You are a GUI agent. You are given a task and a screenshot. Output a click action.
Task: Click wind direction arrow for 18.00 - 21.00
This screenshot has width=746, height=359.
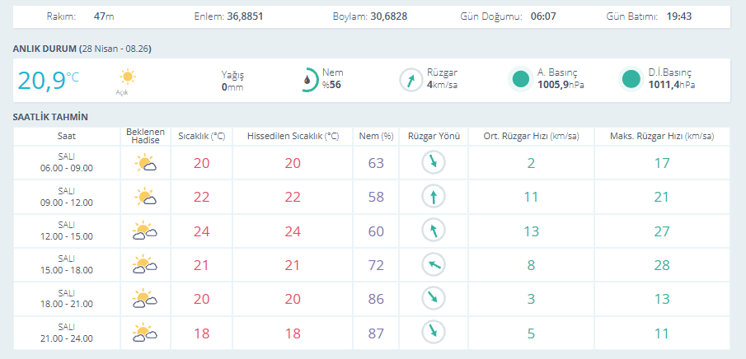click(434, 298)
